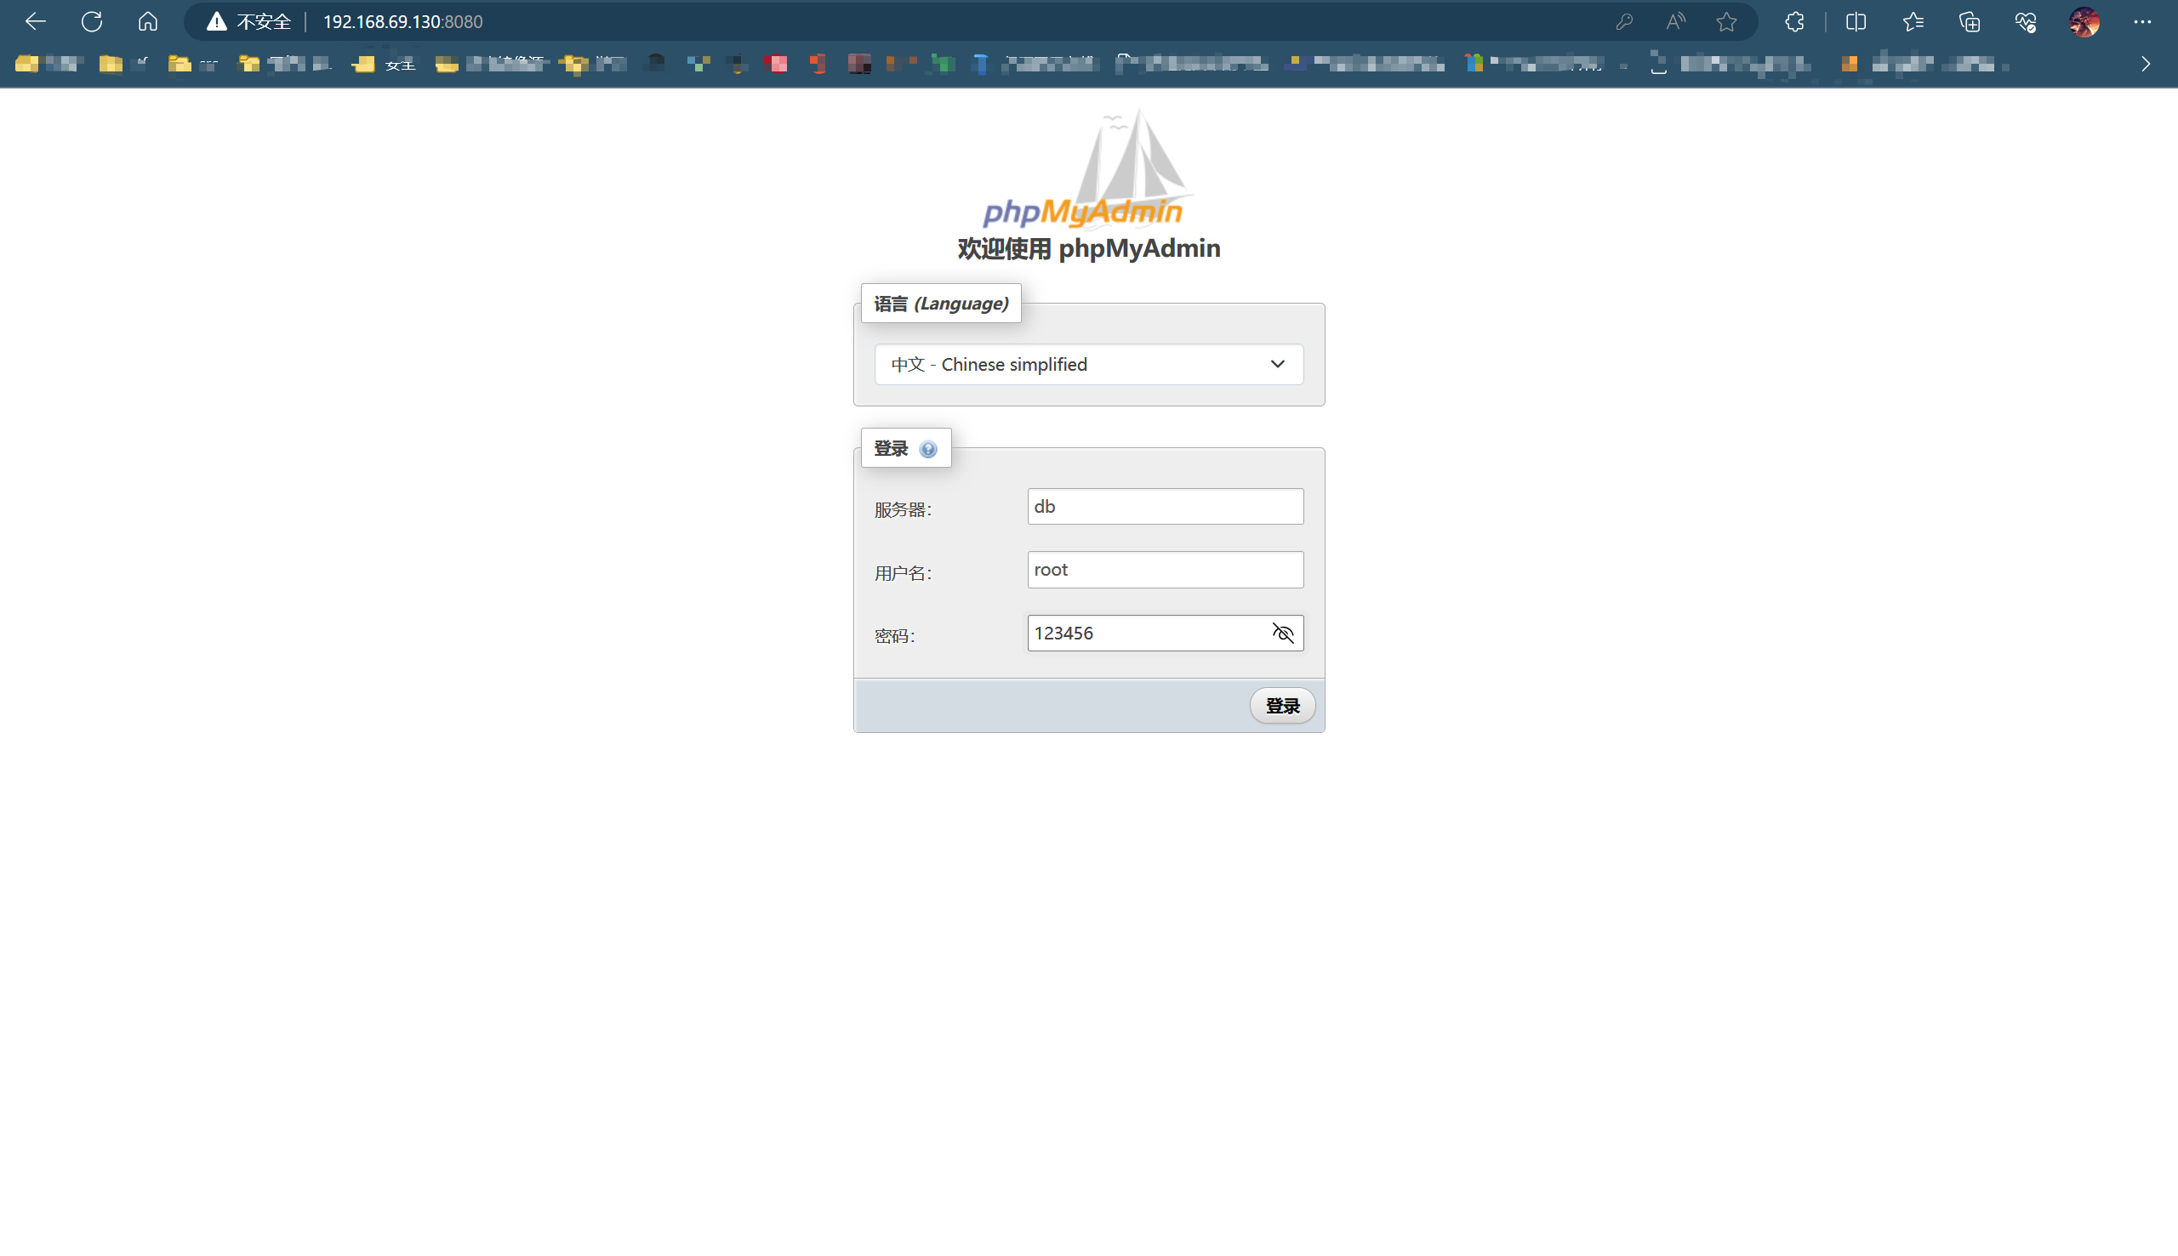The height and width of the screenshot is (1256, 2178).
Task: Add page to favorites with the star
Action: 1726,21
